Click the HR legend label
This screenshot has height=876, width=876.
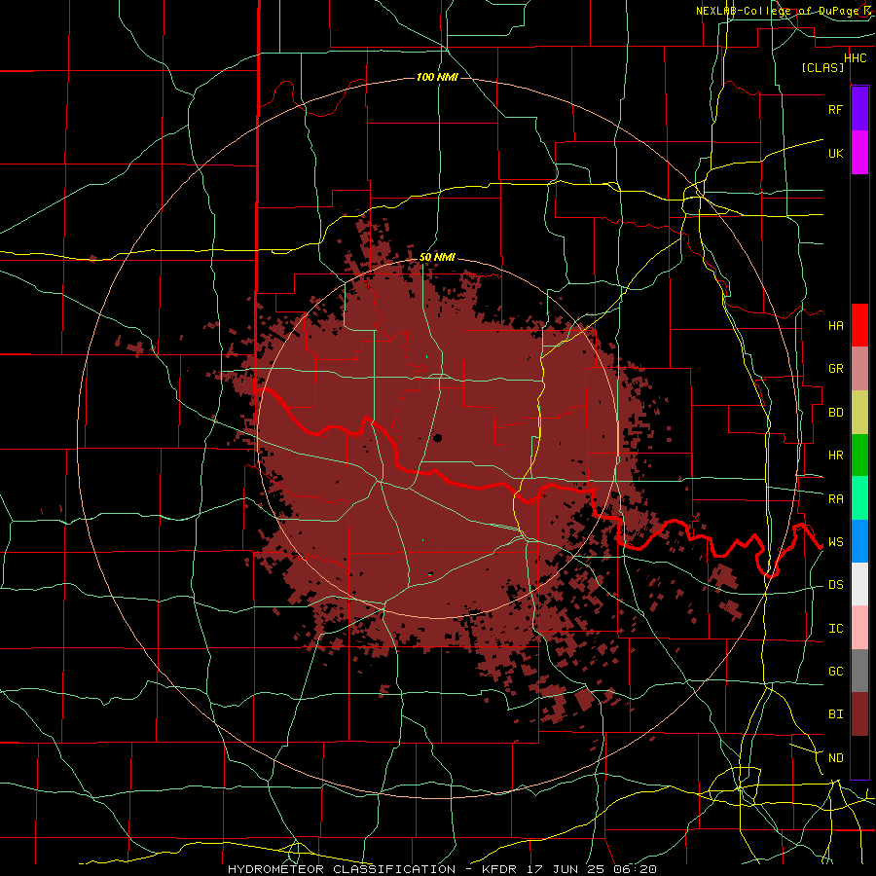click(x=836, y=456)
